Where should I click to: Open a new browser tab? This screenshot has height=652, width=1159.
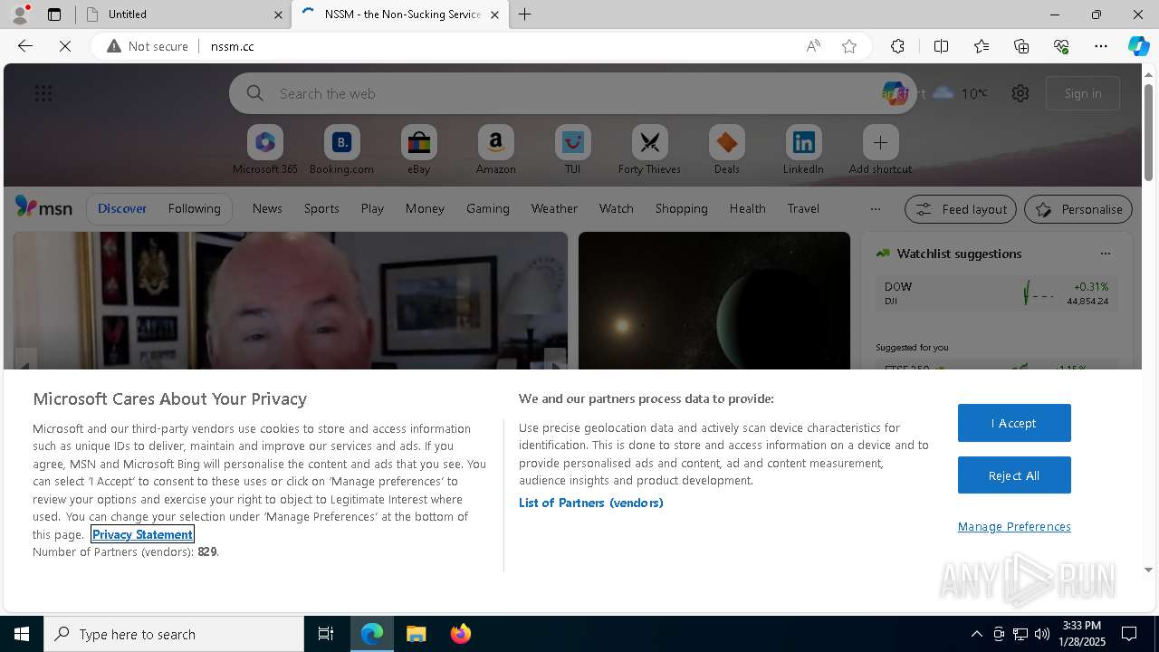coord(525,14)
